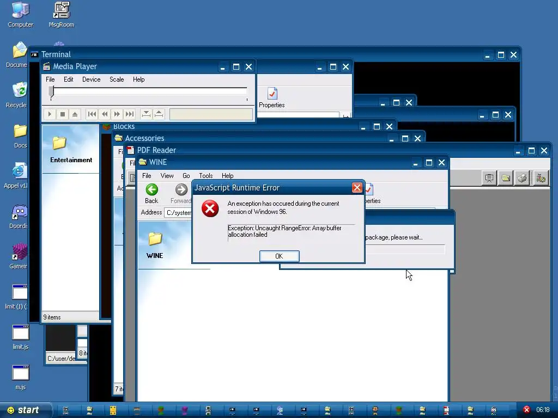Open the File menu in WINE window
The height and width of the screenshot is (418, 558).
(147, 176)
